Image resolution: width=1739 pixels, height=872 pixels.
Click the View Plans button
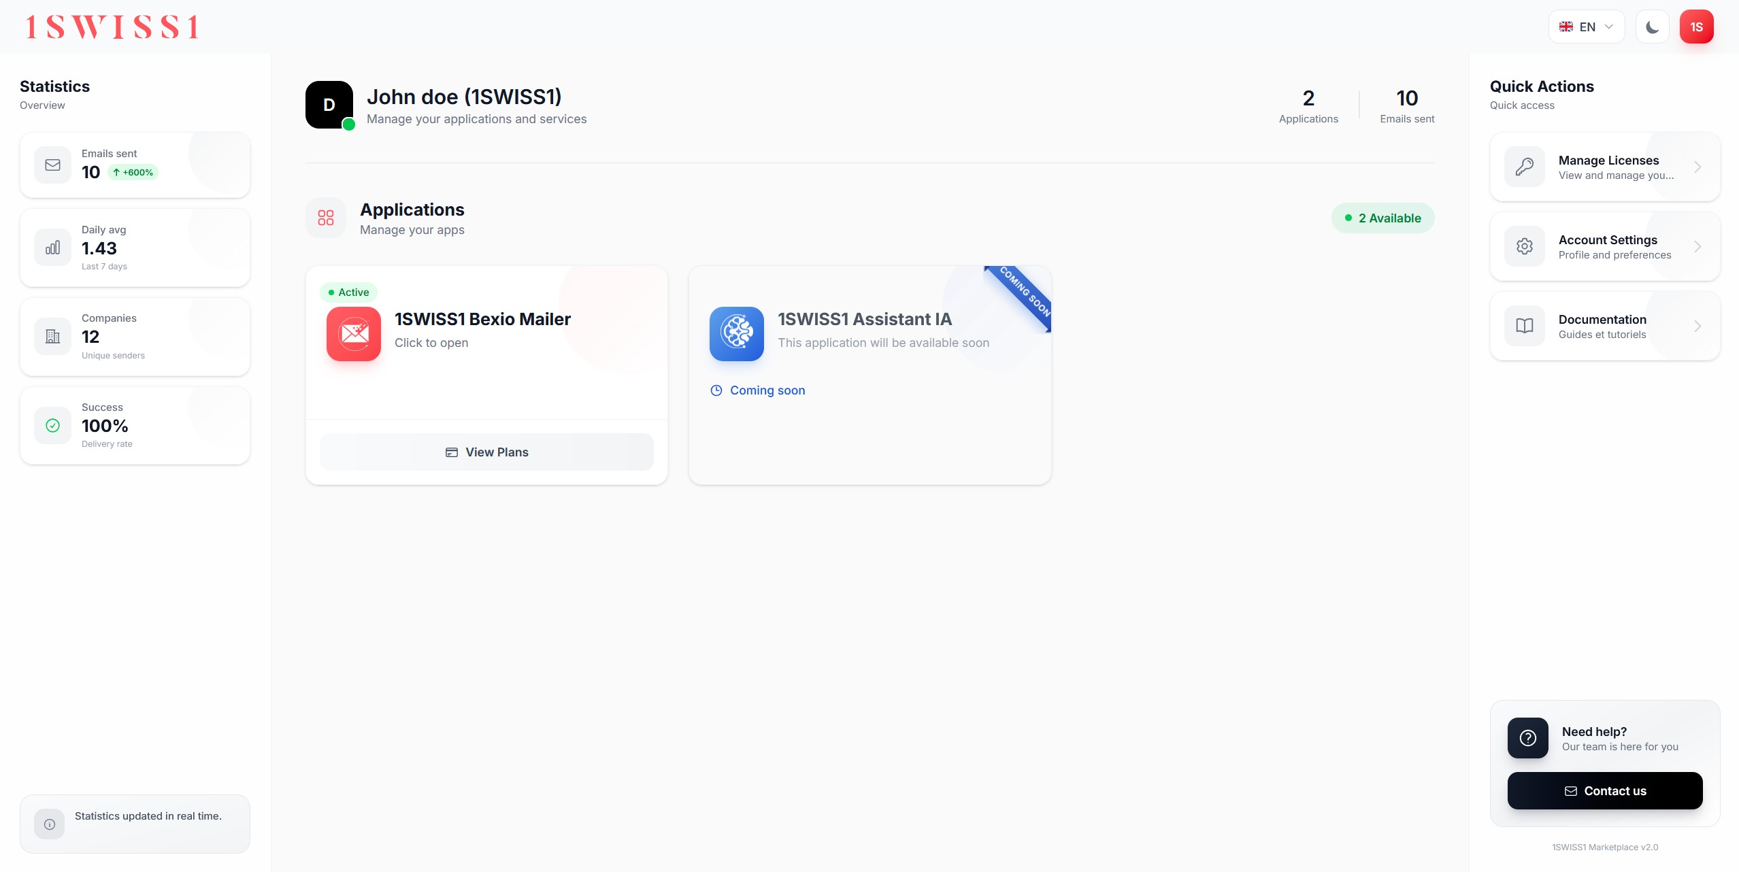coord(486,452)
